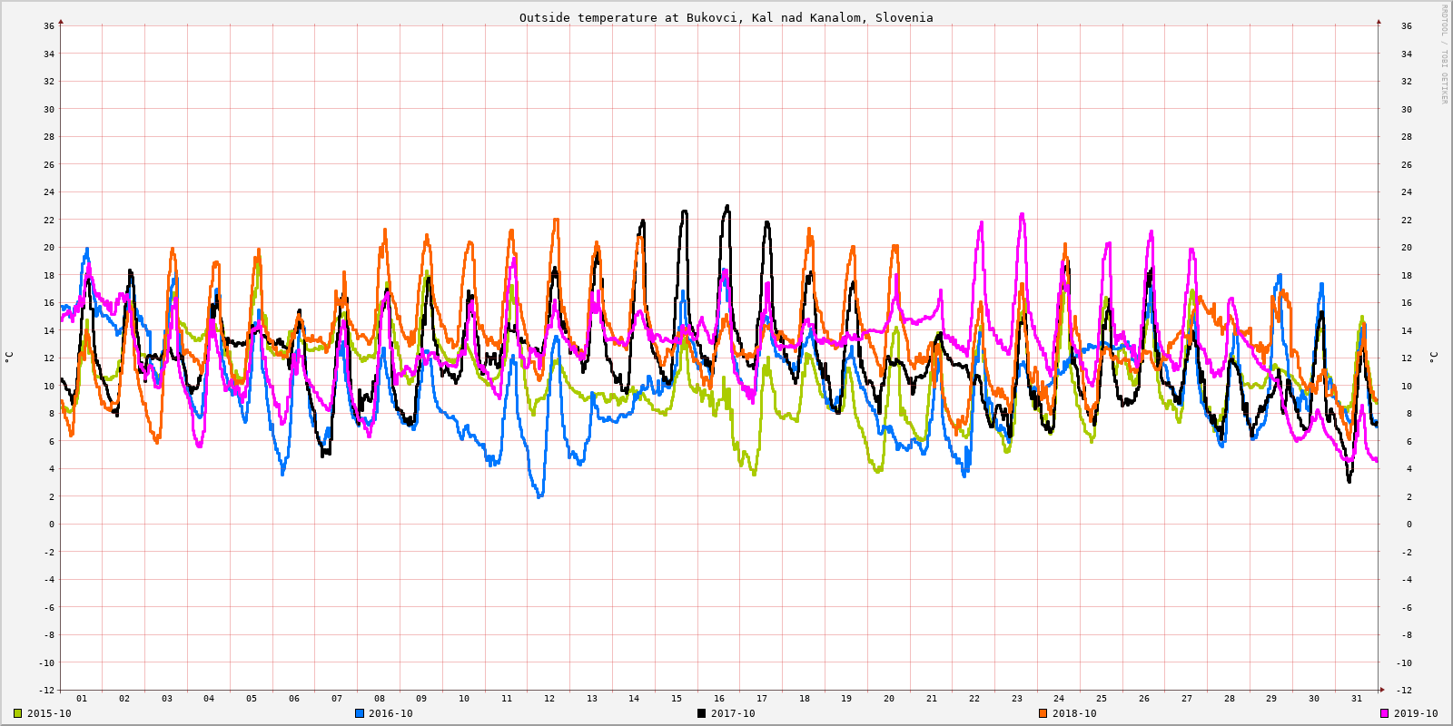Select the 2019-10 legend label
Screen dimensions: 1453x726
[x=1416, y=713]
